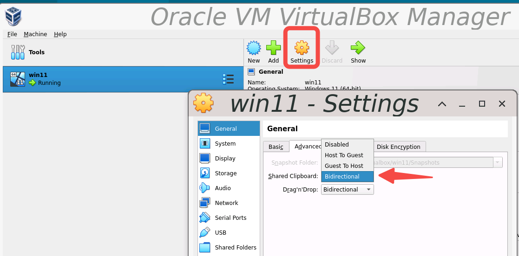Screen dimensions: 519x256
Task: Maximize the win11 Settings window
Action: click(x=482, y=104)
